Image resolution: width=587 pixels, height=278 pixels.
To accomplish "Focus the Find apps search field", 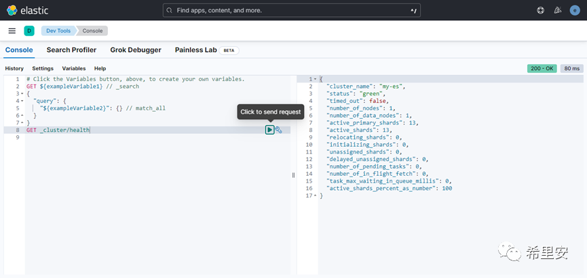I will [x=292, y=11].
